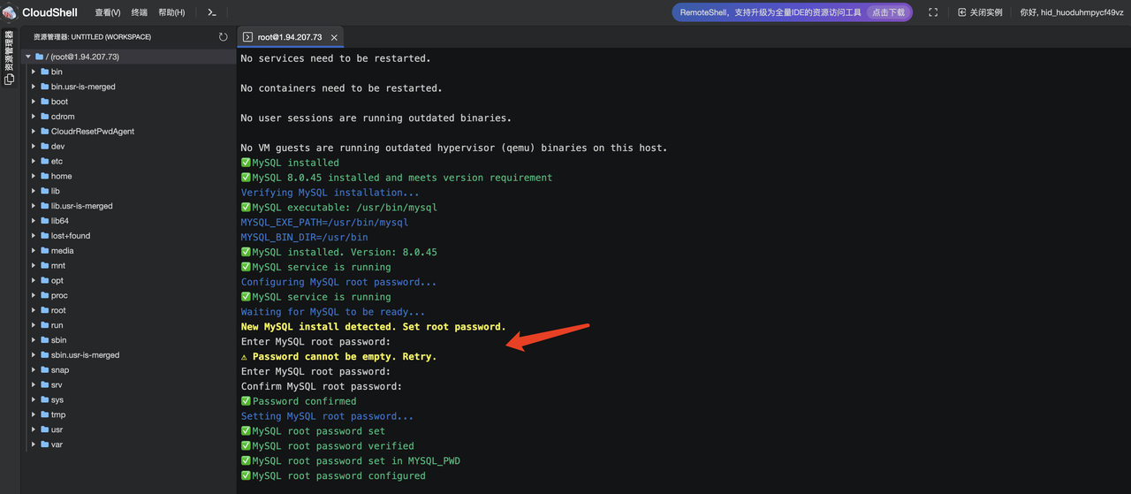Click the folder icon of the boot directory

point(44,102)
